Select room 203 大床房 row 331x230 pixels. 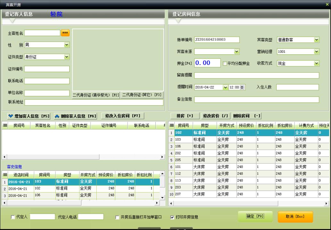tap(249, 187)
